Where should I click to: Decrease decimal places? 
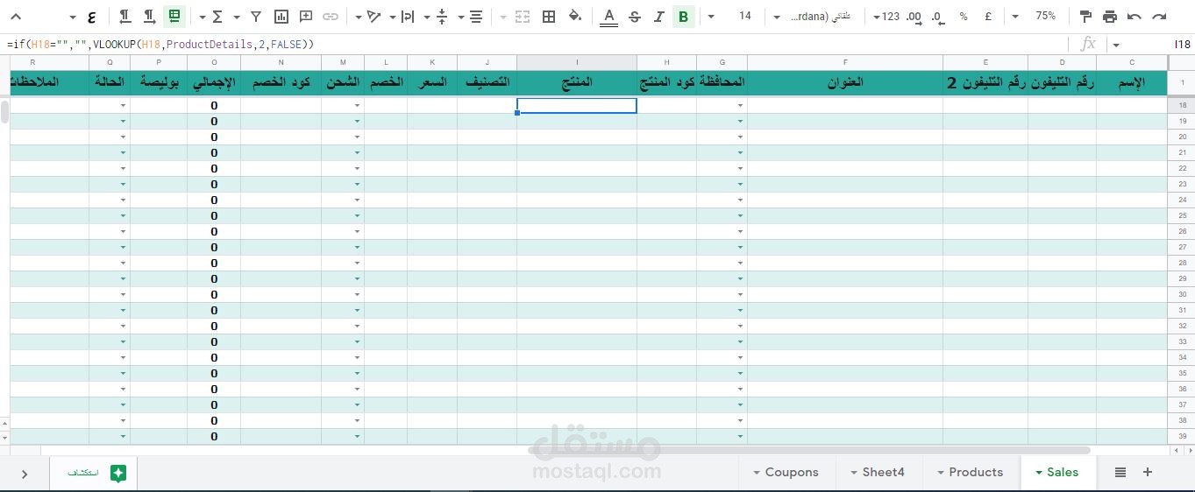938,17
